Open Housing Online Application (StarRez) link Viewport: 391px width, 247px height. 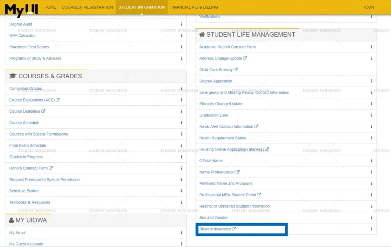pyautogui.click(x=234, y=149)
